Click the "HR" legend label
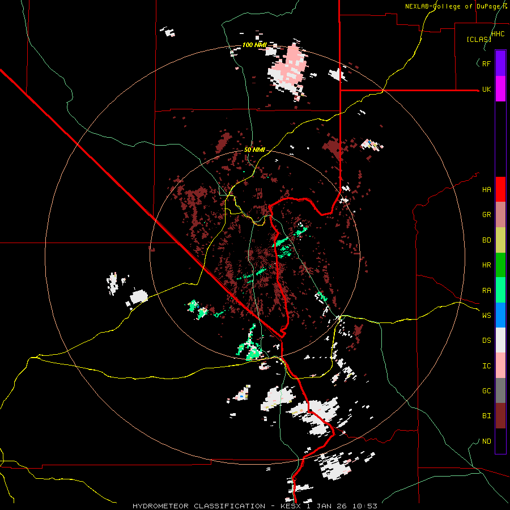Image resolution: width=510 pixels, height=510 pixels. [486, 265]
